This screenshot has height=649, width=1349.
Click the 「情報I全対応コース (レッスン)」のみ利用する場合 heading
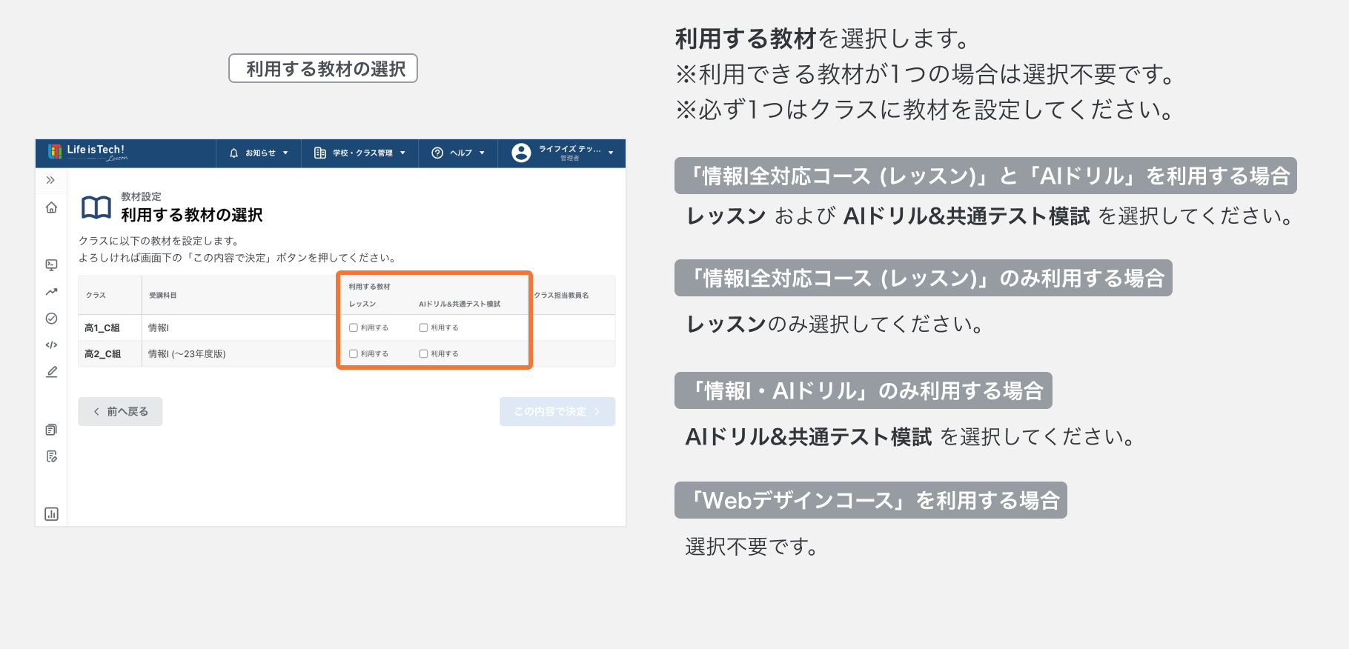pos(924,278)
